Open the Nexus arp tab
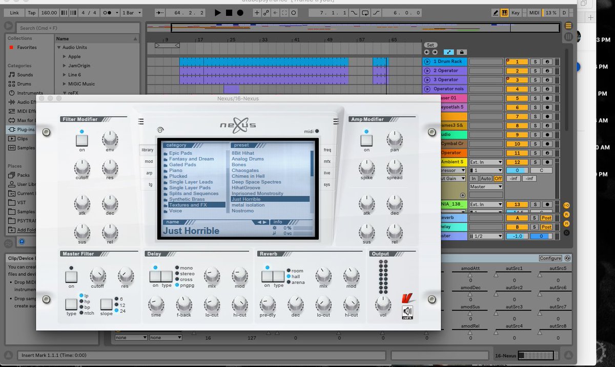 [x=148, y=173]
